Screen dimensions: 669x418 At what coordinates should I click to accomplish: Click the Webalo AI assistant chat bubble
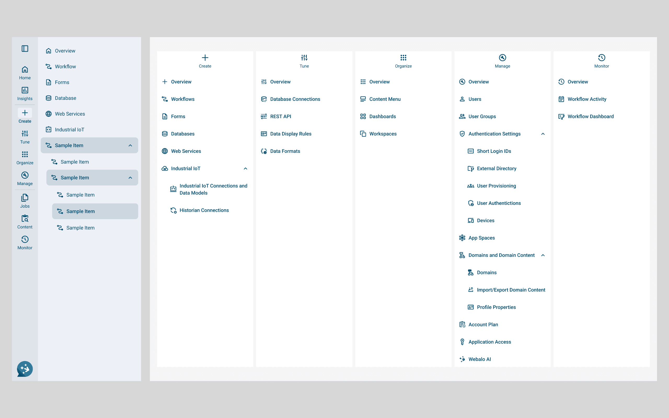coord(25,369)
